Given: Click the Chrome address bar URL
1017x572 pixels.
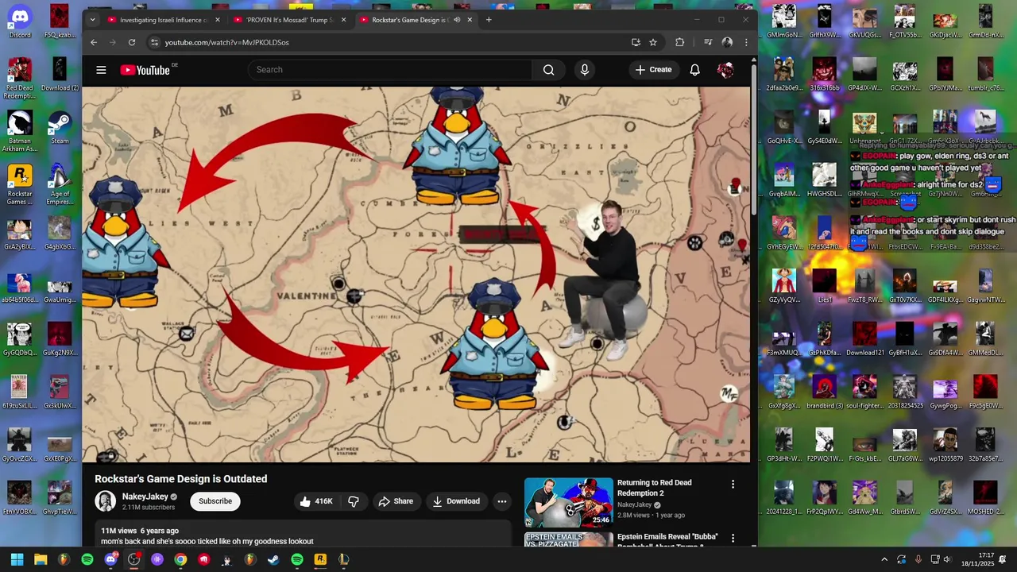Looking at the screenshot, I should tap(226, 42).
